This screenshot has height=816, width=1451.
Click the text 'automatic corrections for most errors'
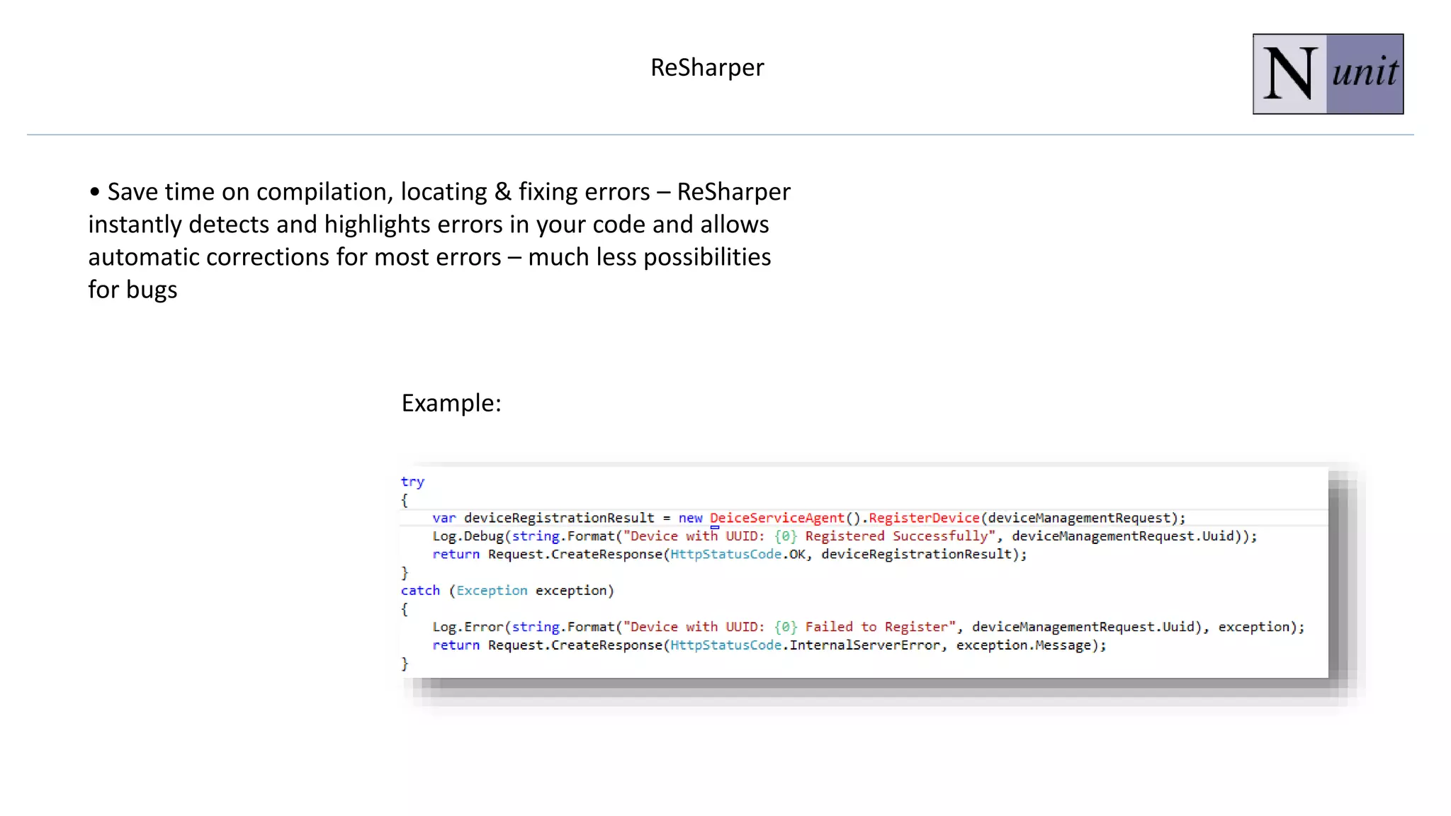295,256
